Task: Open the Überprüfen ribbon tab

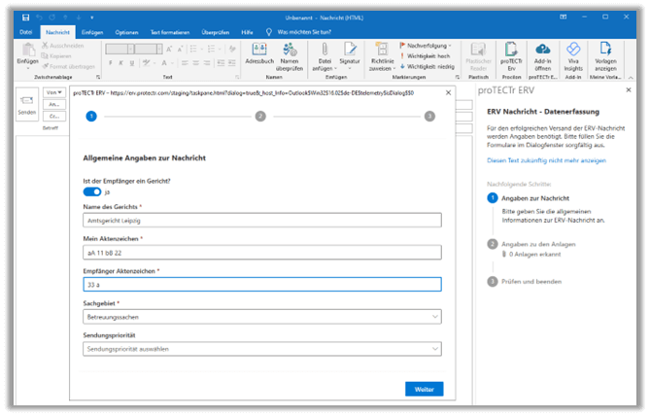Action: point(215,32)
